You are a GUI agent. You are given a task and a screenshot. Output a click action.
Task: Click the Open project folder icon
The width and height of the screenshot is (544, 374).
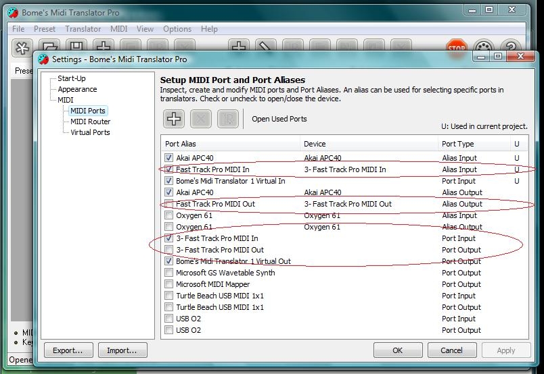point(49,48)
